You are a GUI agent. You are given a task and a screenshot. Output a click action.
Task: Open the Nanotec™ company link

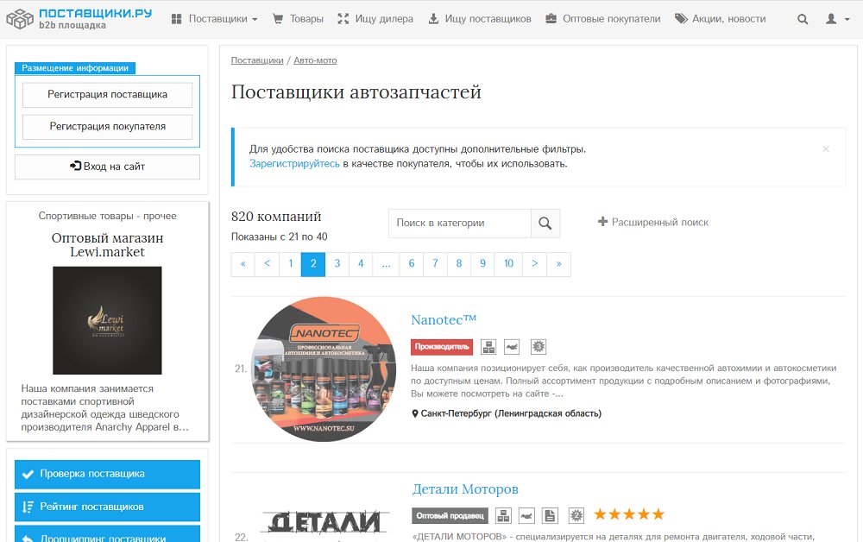click(x=444, y=319)
